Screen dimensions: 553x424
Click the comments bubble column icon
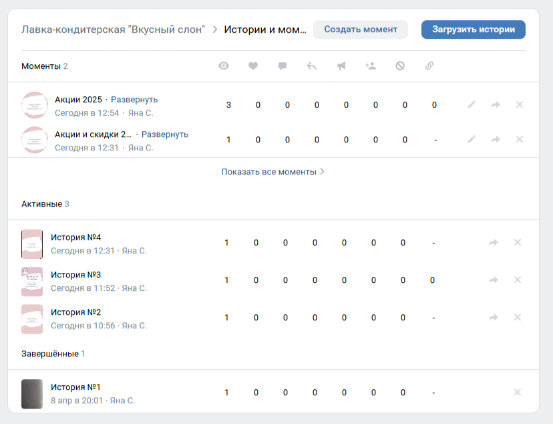tap(283, 66)
